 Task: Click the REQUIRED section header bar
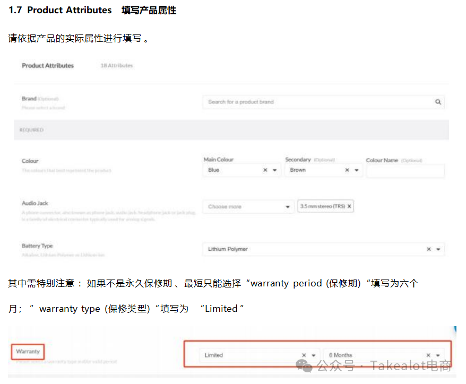(x=231, y=130)
